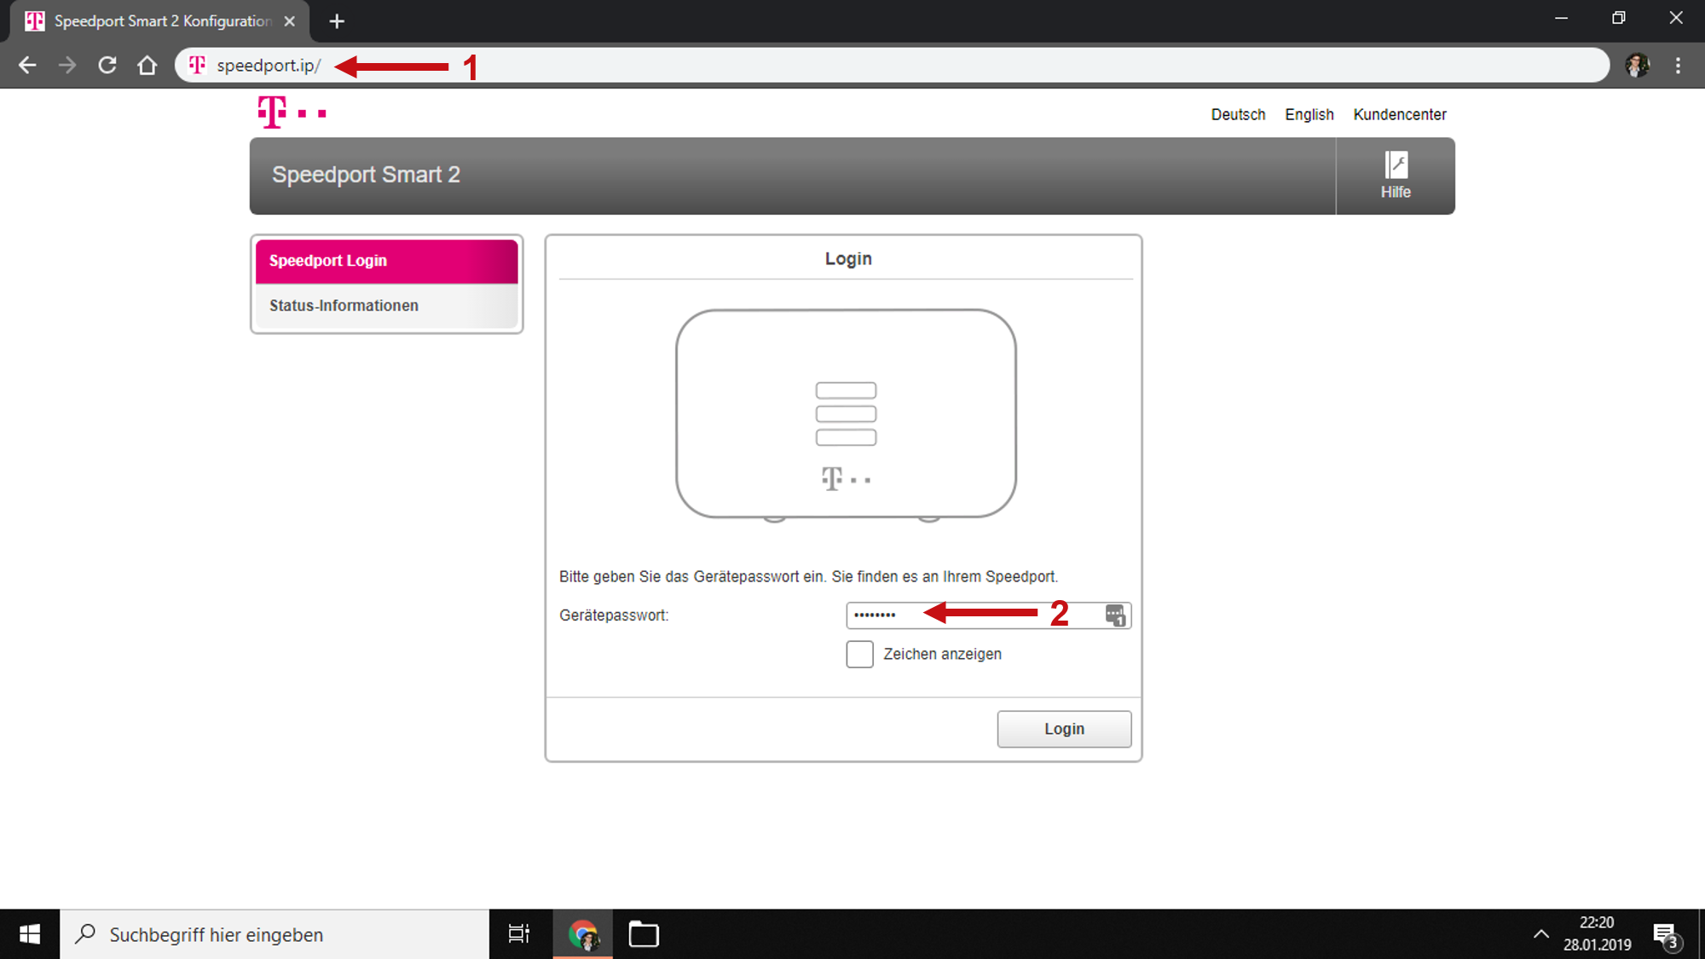Open a new browser tab with plus button
This screenshot has width=1705, height=959.
[336, 20]
